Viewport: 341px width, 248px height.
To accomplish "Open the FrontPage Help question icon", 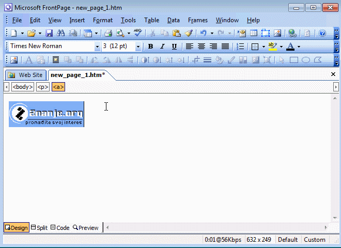I will 322,33.
